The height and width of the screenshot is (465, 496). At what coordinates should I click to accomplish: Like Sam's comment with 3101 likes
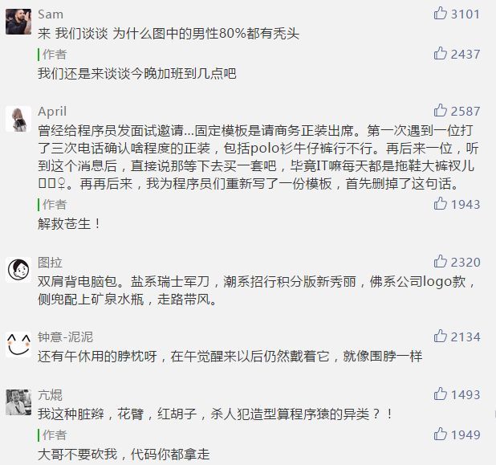pos(440,14)
